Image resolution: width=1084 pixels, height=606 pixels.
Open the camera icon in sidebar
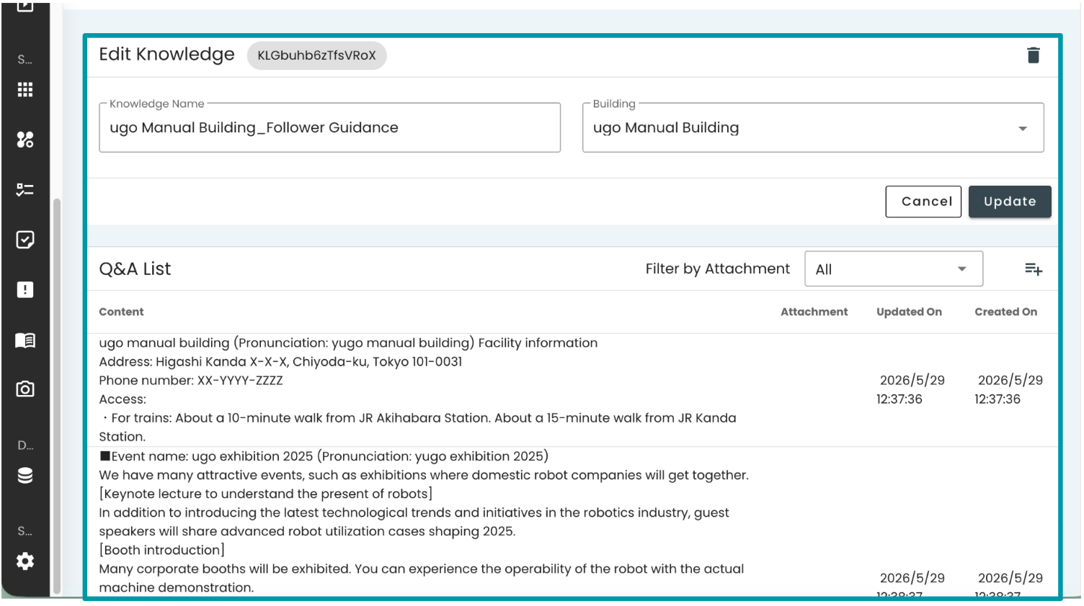pos(25,389)
